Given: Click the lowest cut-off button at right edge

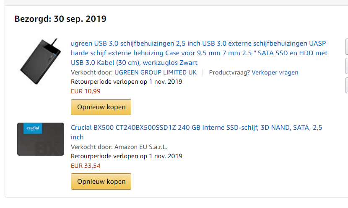Looking at the screenshot, I should tap(346, 85).
